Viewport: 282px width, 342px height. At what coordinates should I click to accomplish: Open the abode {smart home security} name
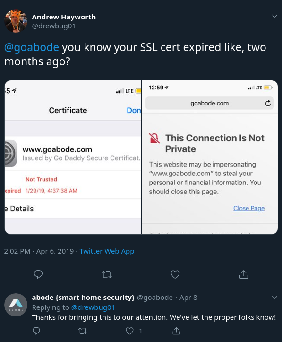tap(83, 298)
